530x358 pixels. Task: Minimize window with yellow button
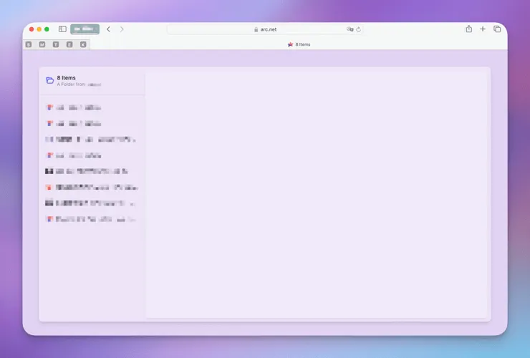point(39,29)
